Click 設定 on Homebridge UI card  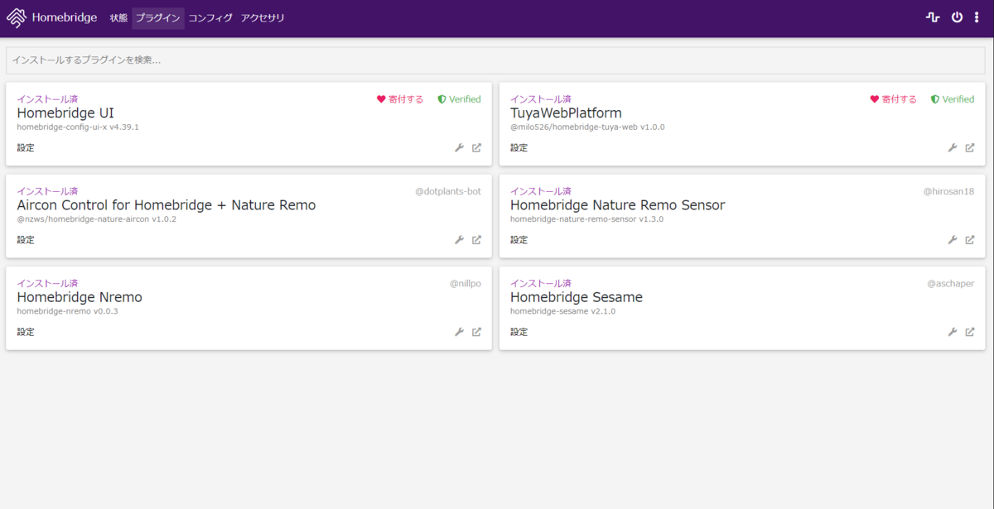[x=26, y=148]
